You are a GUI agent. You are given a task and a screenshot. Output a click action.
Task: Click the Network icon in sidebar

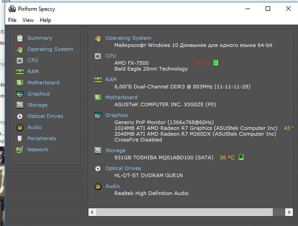tap(20, 150)
